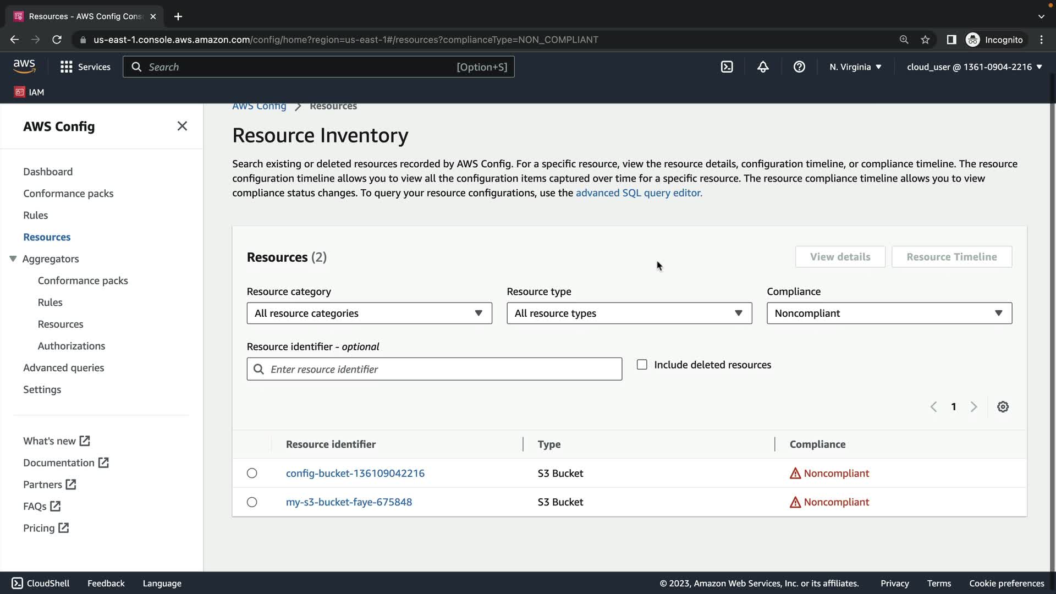Viewport: 1056px width, 594px height.
Task: Open the AWS CloudShell icon in top bar
Action: point(727,67)
